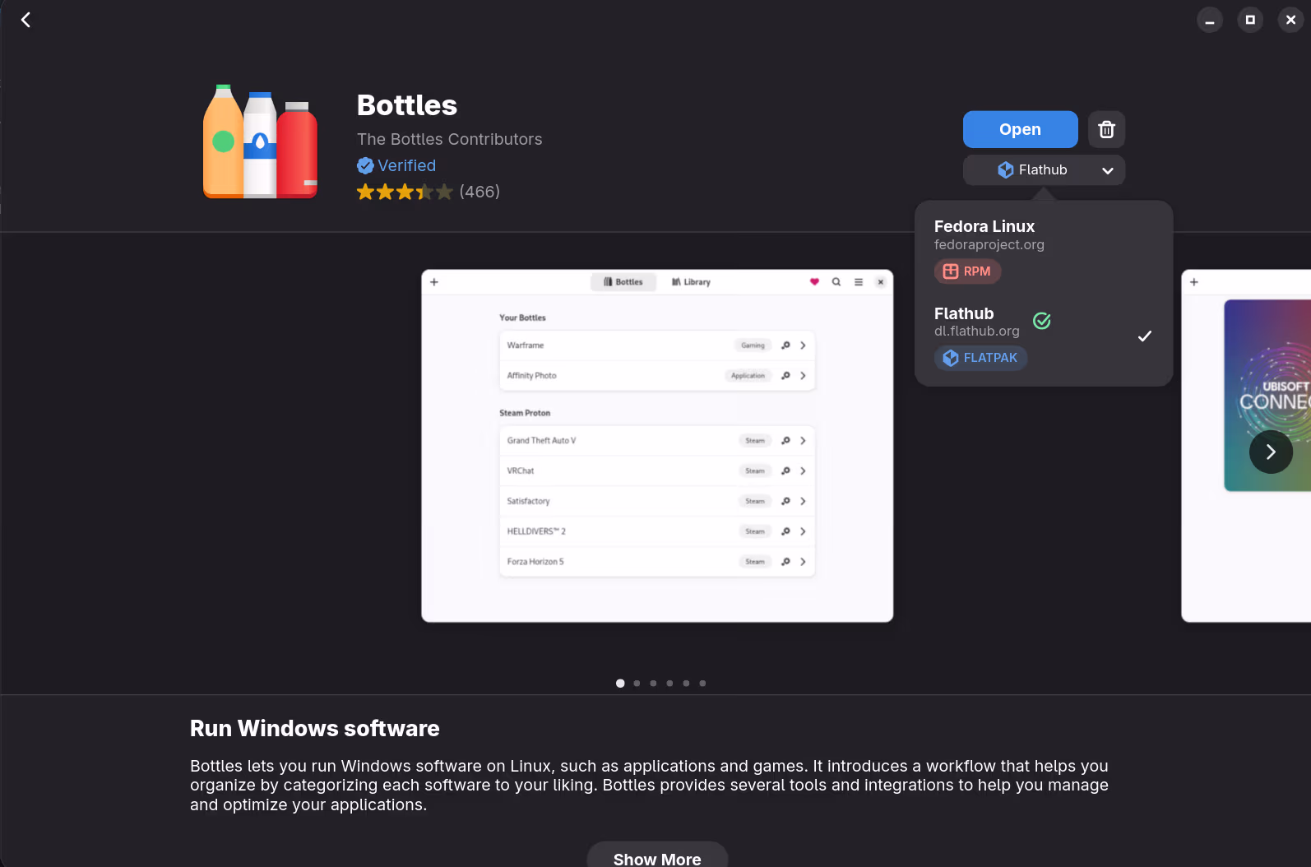1311x867 pixels.
Task: Click the Forza Horizon 5 run icon
Action: tap(785, 562)
